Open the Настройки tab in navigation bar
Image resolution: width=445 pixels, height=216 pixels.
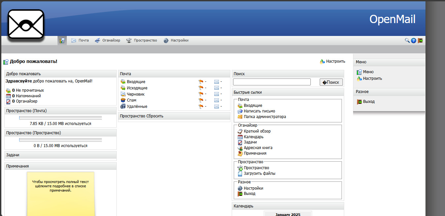pos(176,41)
